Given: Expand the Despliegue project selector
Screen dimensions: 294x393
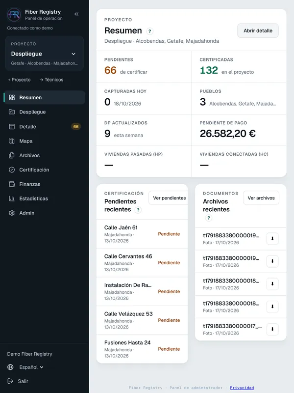Looking at the screenshot, I should click(44, 54).
